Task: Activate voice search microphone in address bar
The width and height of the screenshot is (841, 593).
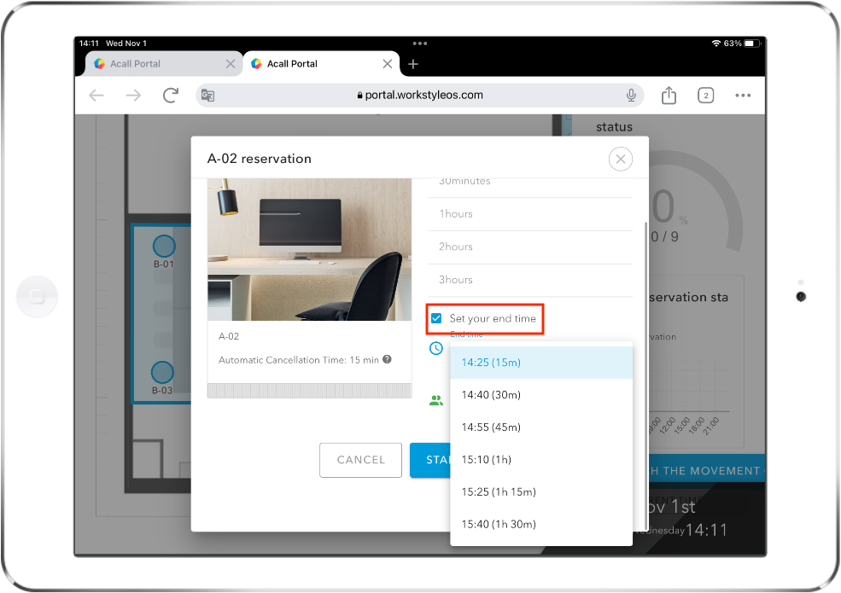Action: coord(630,95)
